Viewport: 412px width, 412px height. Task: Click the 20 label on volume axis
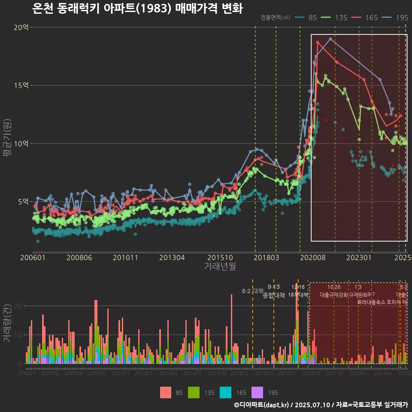tap(18, 306)
